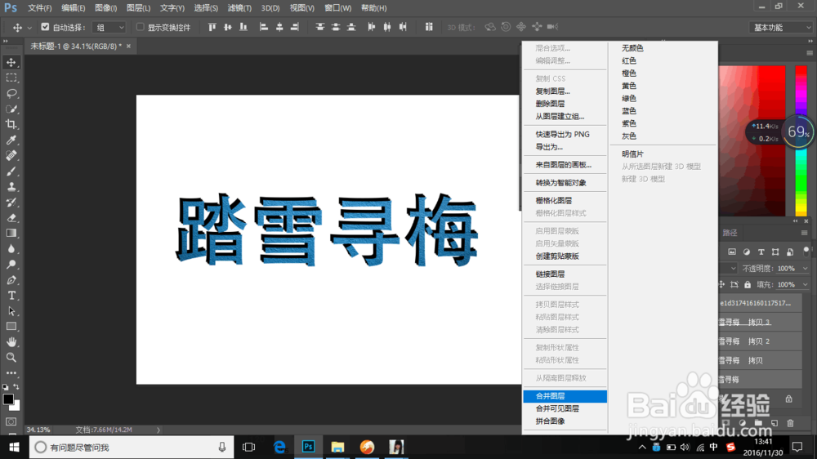Select the Eraser tool
This screenshot has height=459, width=817.
[11, 218]
